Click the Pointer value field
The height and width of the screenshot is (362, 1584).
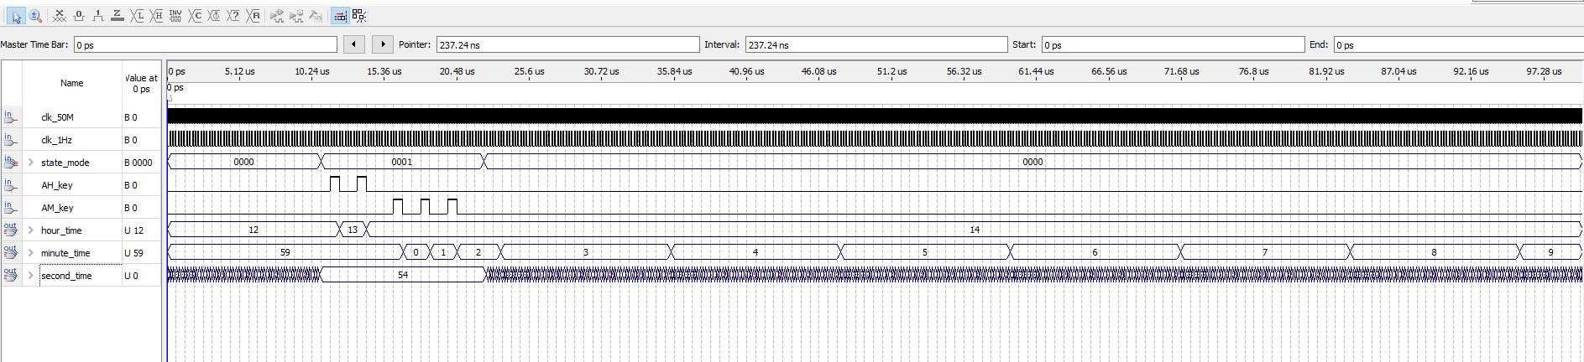coord(568,45)
